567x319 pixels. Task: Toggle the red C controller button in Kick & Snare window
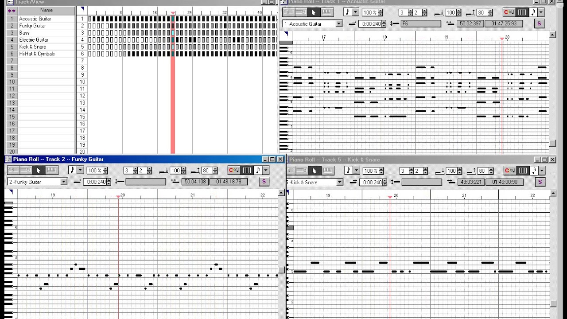click(510, 171)
